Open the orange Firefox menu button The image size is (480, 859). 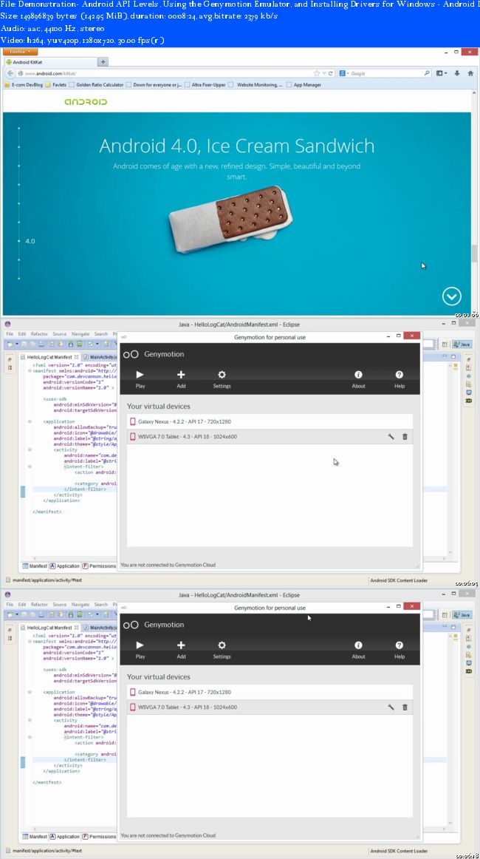21,52
